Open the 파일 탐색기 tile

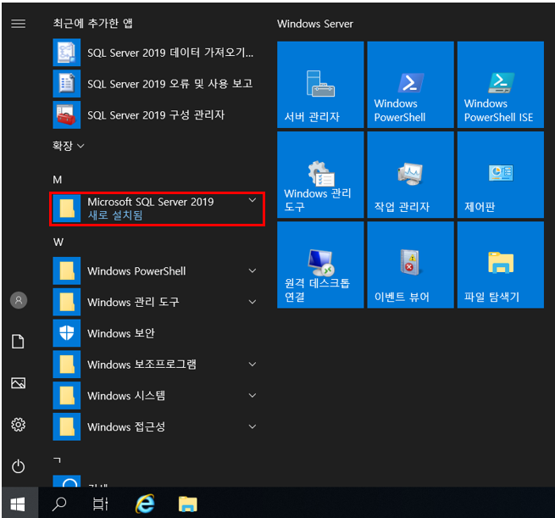pos(501,265)
